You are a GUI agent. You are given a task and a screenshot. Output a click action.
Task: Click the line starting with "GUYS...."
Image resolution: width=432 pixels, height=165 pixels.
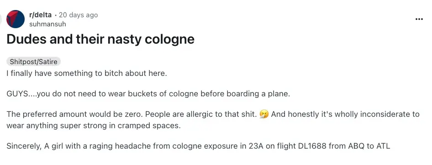(148, 94)
